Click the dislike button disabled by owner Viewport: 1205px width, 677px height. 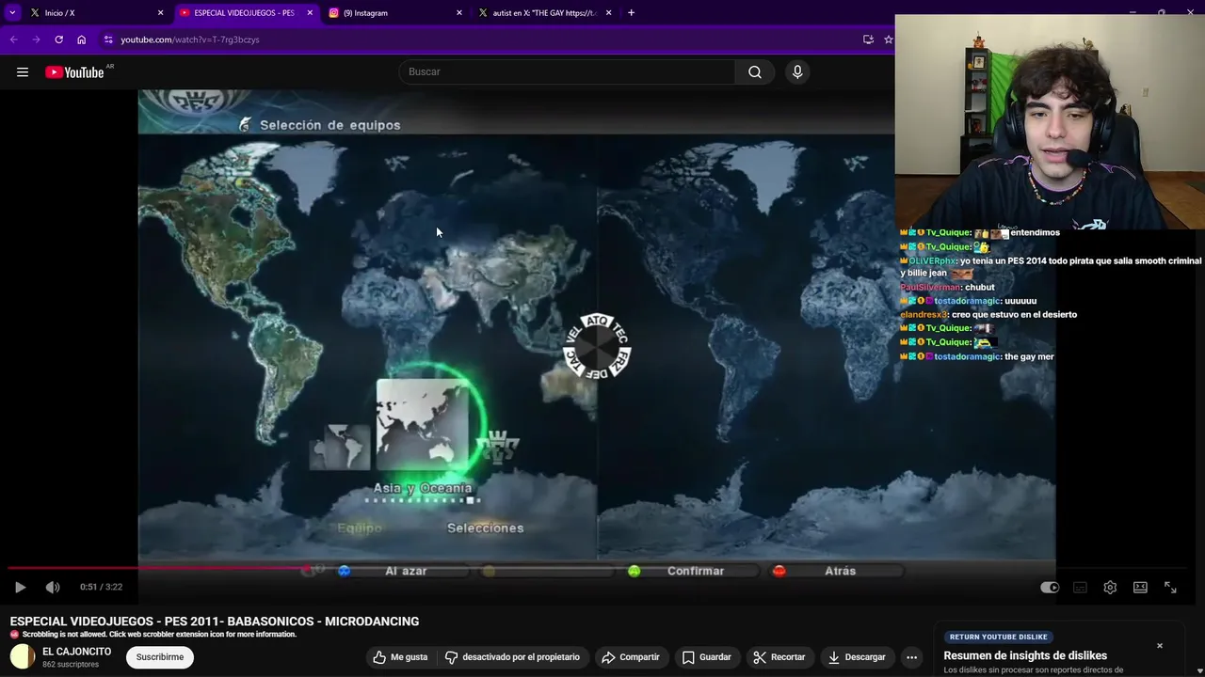coord(513,657)
